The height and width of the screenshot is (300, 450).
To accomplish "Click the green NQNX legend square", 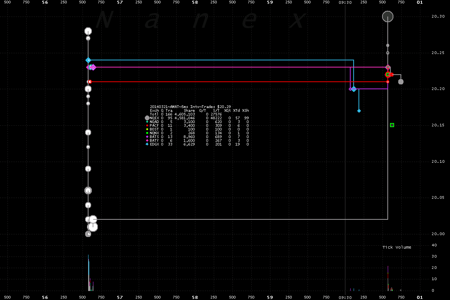I will point(147,133).
